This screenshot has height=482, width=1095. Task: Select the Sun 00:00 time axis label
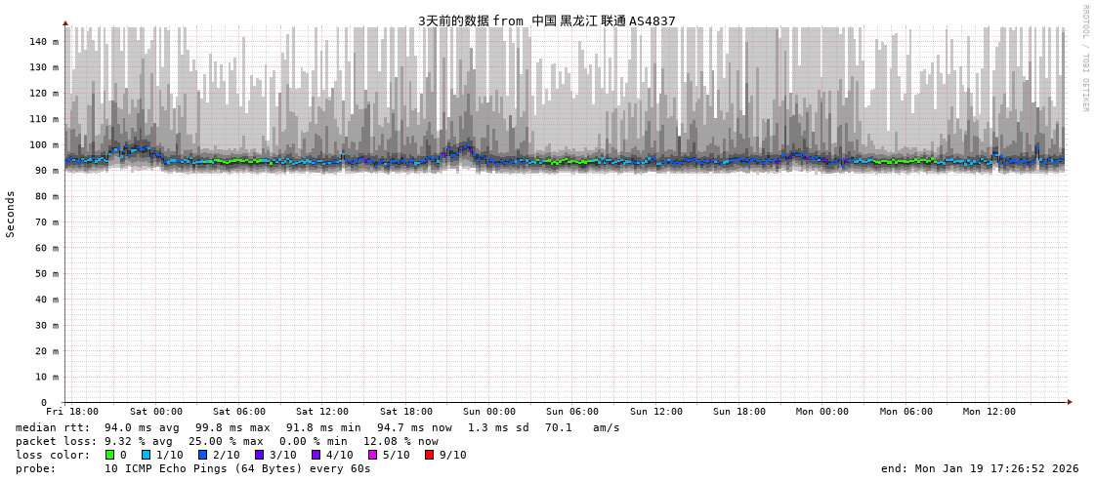coord(489,412)
